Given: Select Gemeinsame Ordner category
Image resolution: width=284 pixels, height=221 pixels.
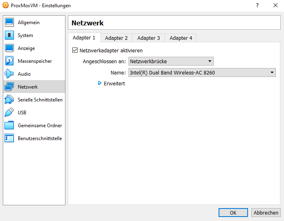Looking at the screenshot, I should [34, 125].
